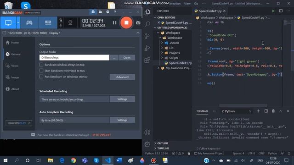Open VS Code Extensions icon
294x165 pixels.
[147, 60]
